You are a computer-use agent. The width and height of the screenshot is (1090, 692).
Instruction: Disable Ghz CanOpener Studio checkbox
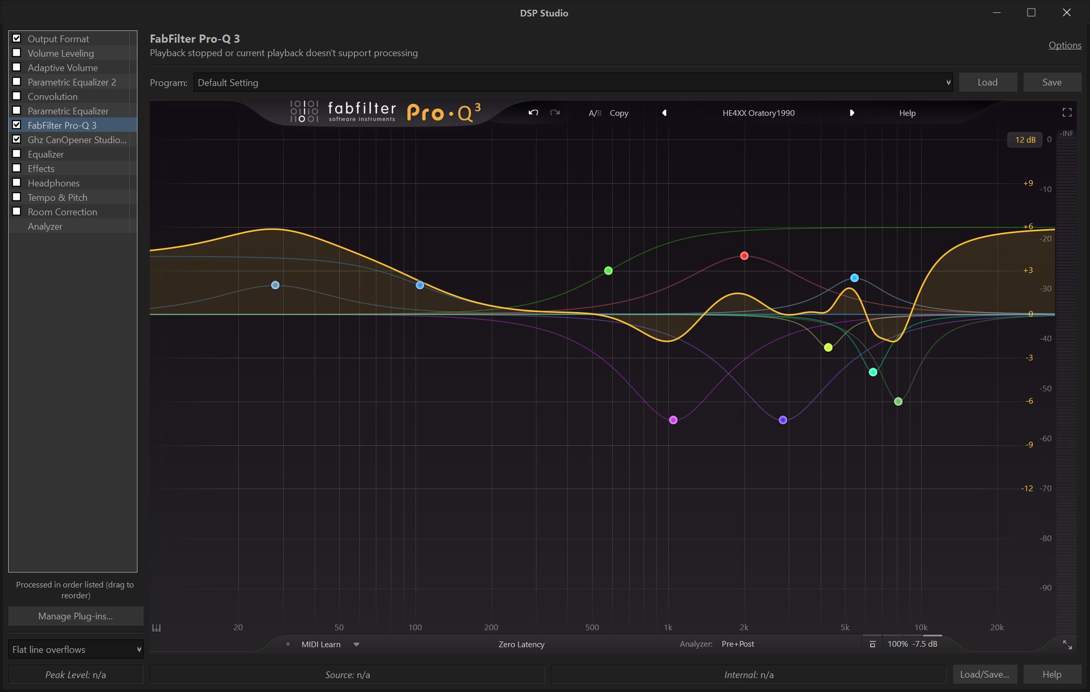tap(16, 139)
